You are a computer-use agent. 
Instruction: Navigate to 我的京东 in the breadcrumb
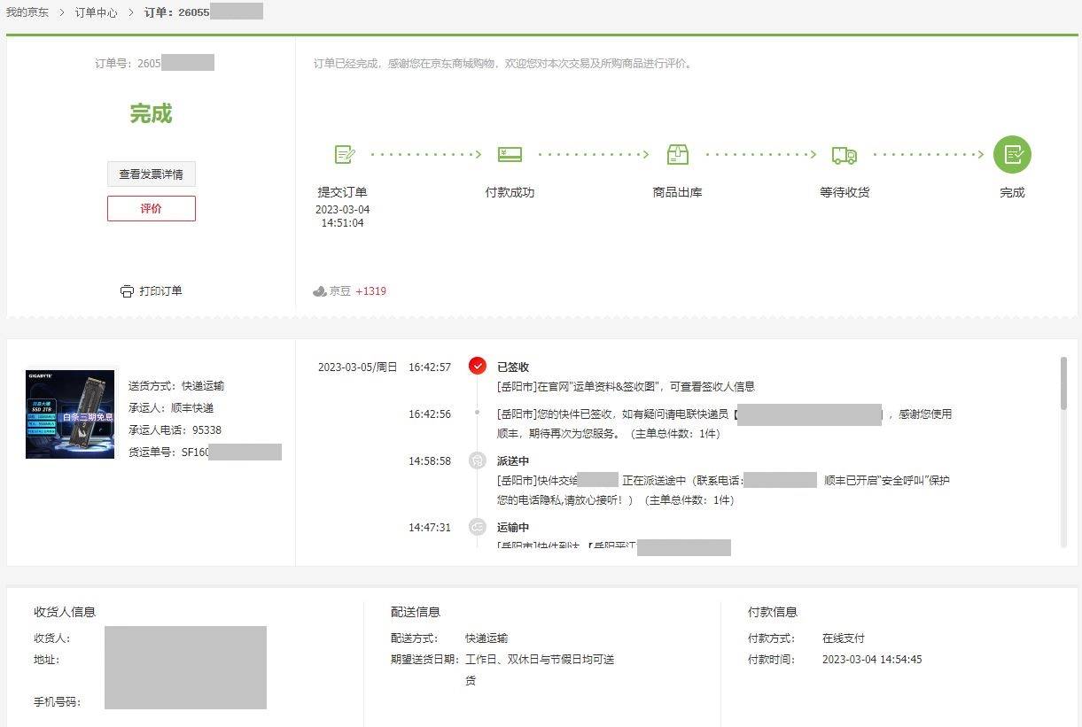(27, 12)
